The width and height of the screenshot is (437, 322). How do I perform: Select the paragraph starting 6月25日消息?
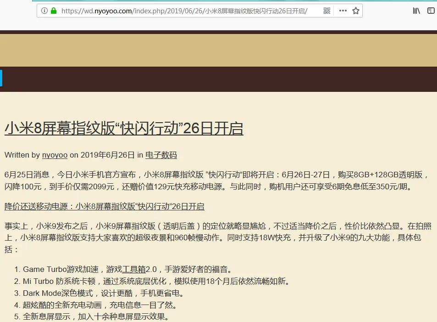[x=216, y=181]
